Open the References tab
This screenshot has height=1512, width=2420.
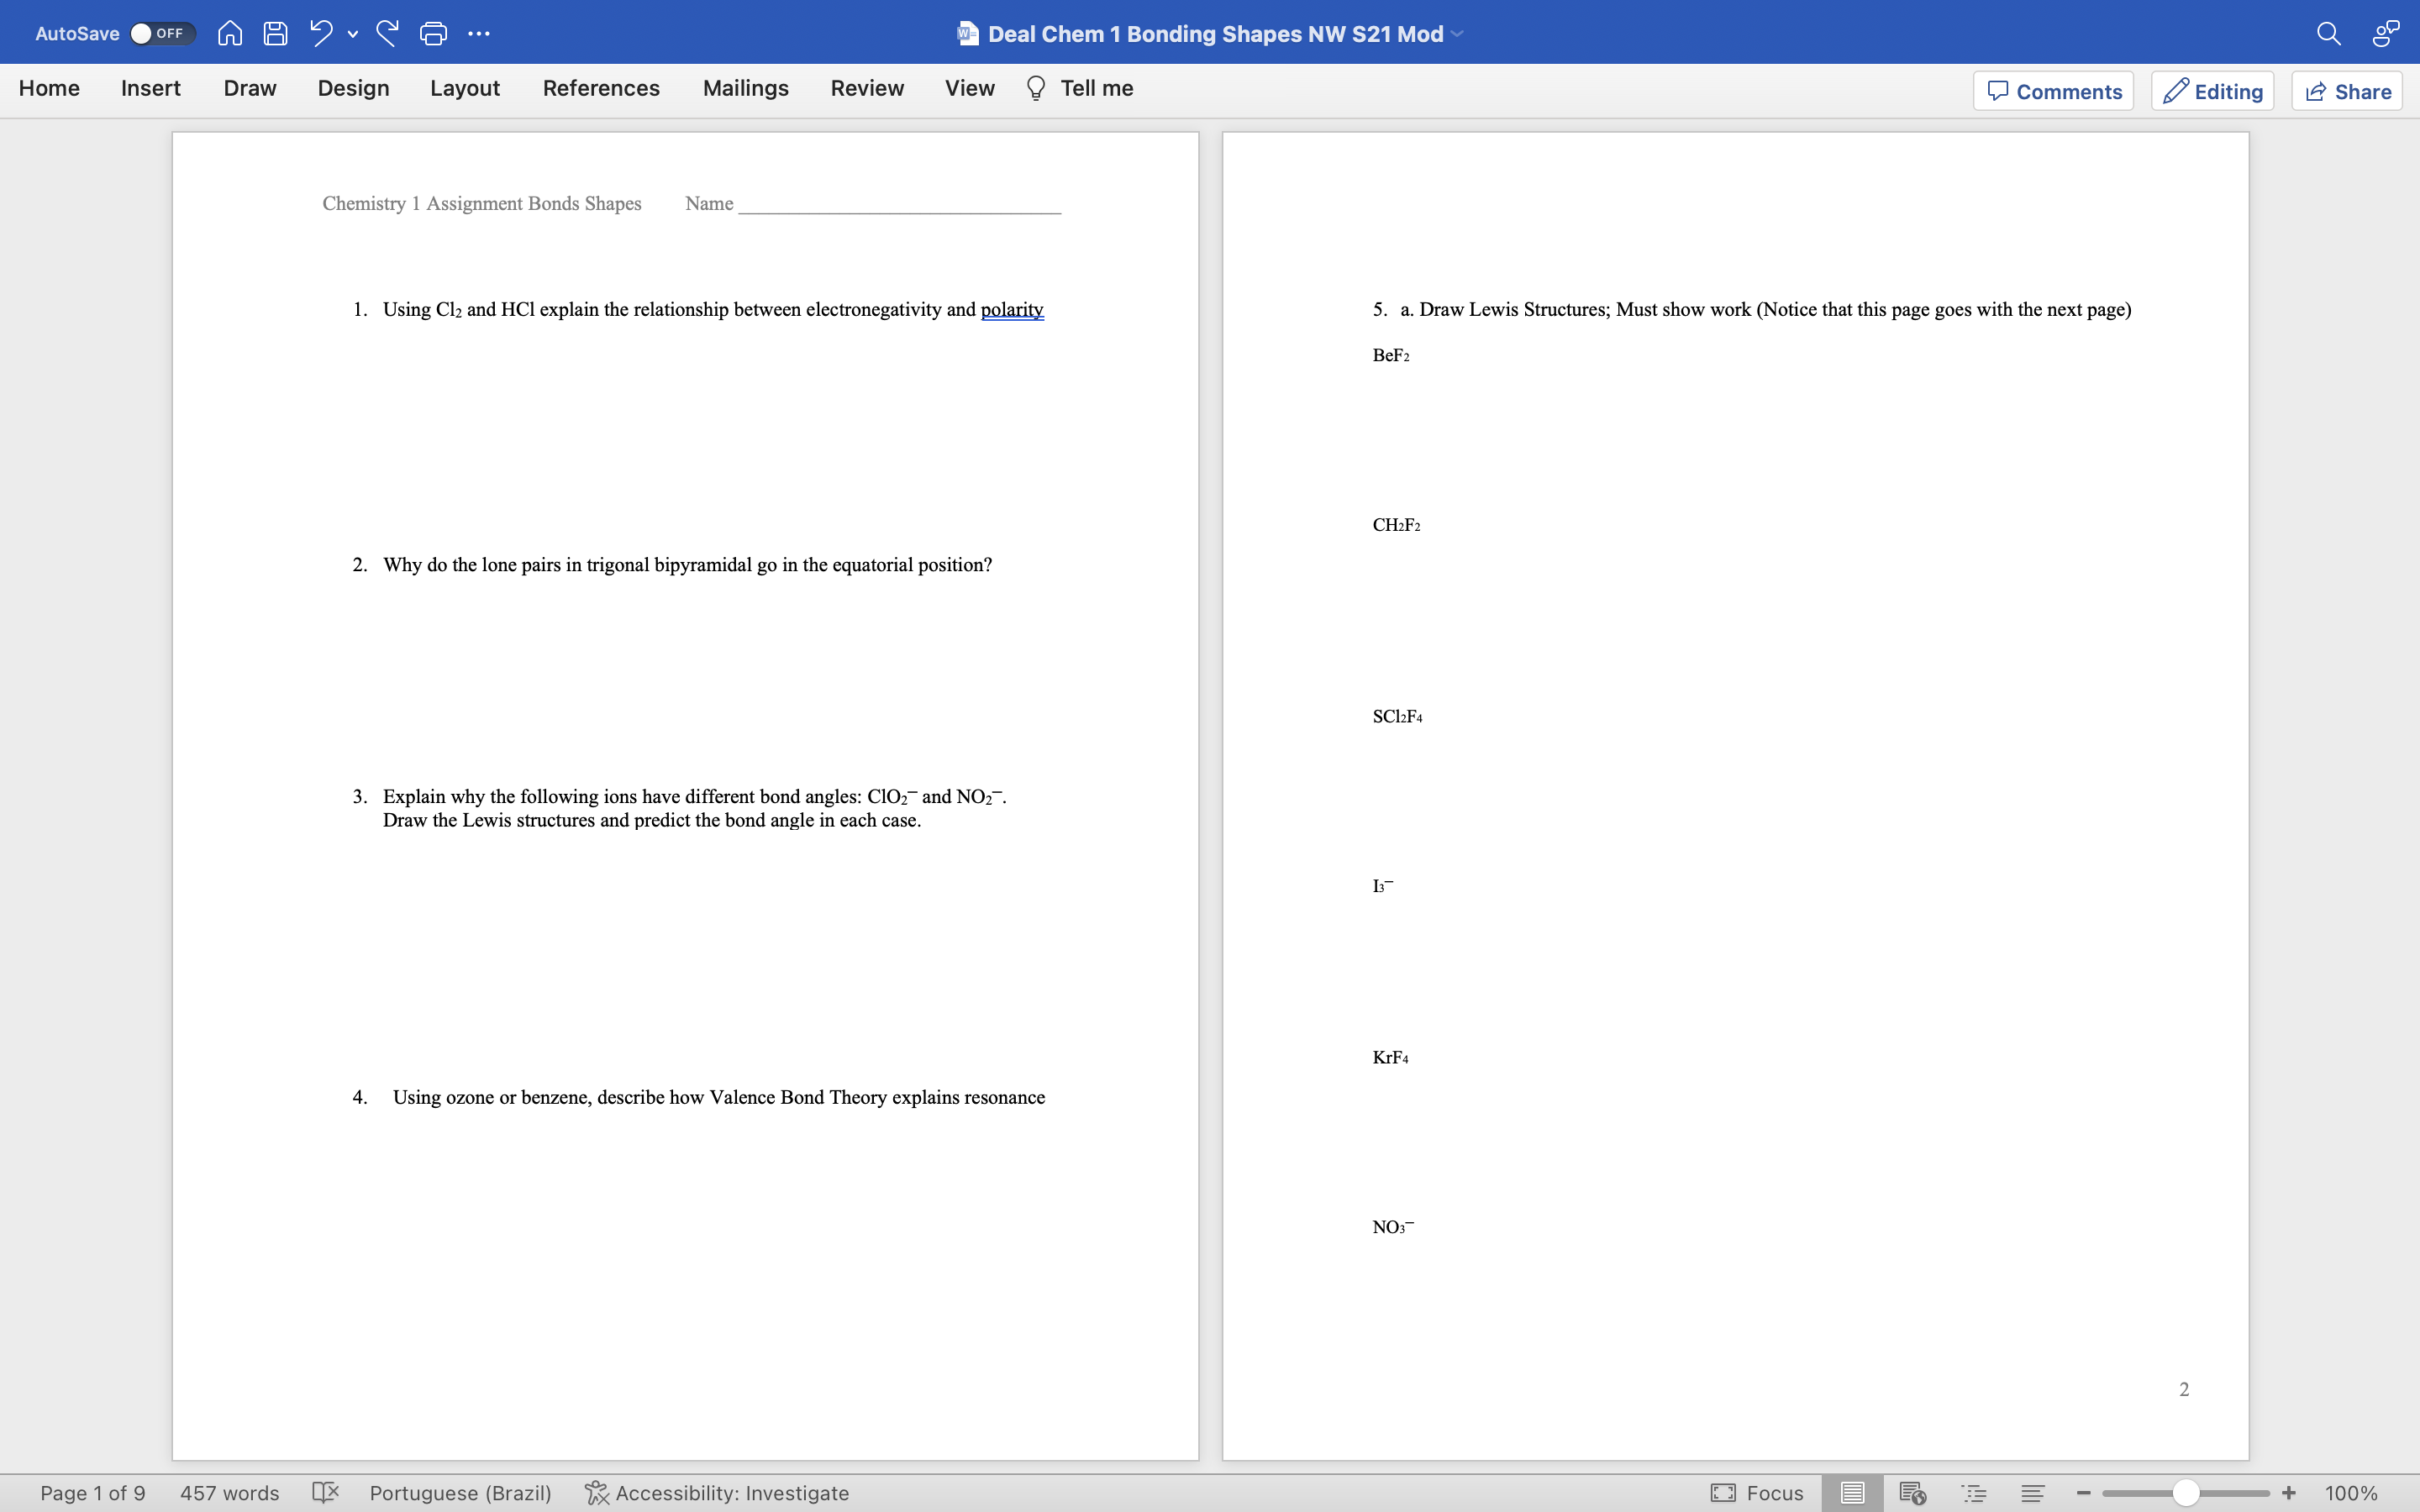[600, 88]
